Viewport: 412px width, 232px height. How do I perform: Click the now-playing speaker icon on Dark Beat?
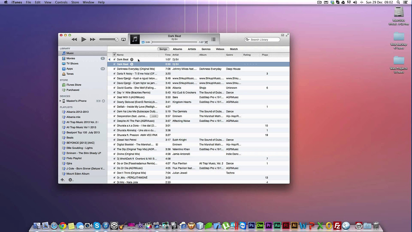click(109, 59)
